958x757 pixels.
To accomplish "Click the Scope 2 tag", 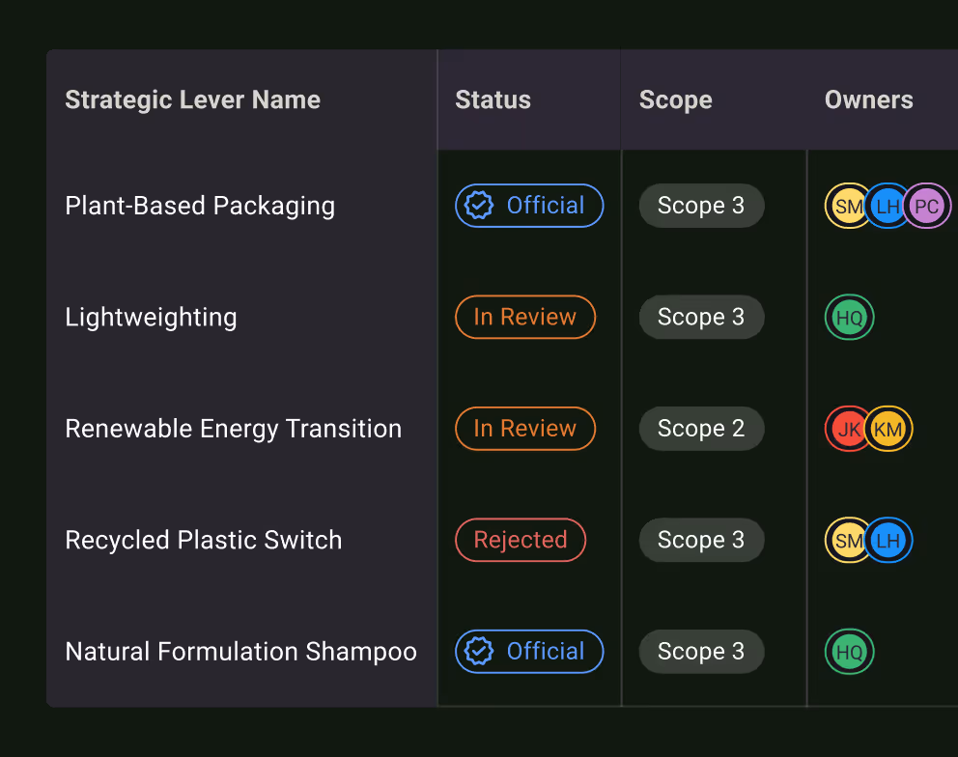I will click(701, 429).
